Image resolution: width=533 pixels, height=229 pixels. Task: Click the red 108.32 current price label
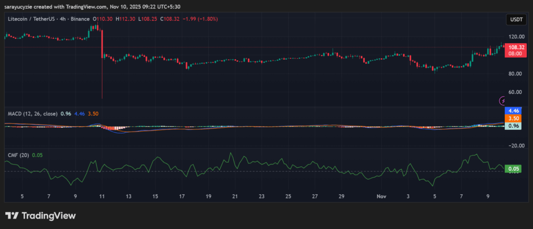pyautogui.click(x=515, y=47)
